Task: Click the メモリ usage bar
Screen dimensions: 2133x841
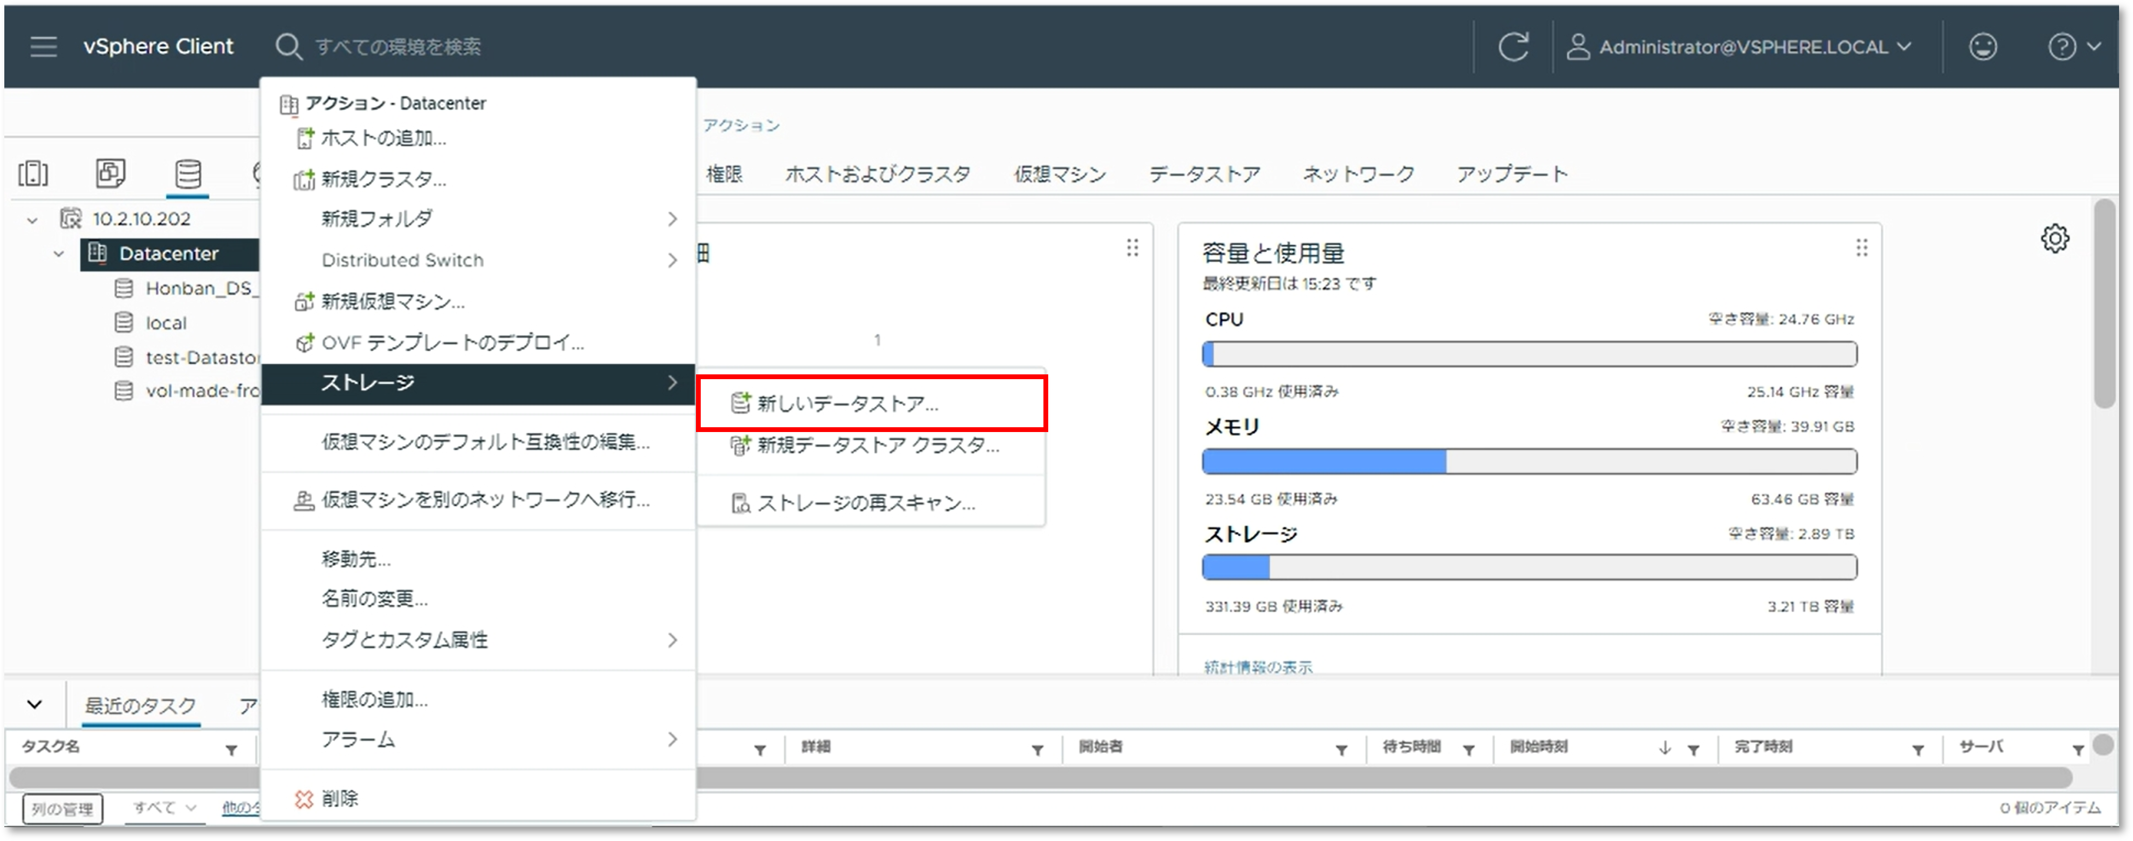Action: click(x=1529, y=461)
